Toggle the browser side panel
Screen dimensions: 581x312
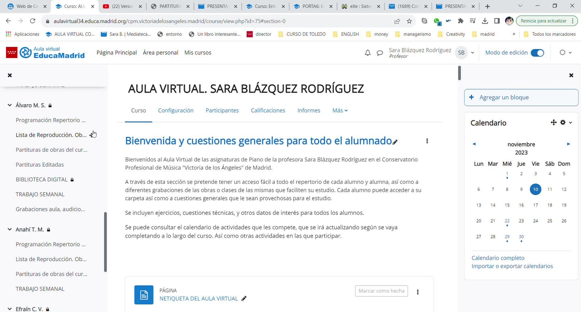(x=497, y=21)
